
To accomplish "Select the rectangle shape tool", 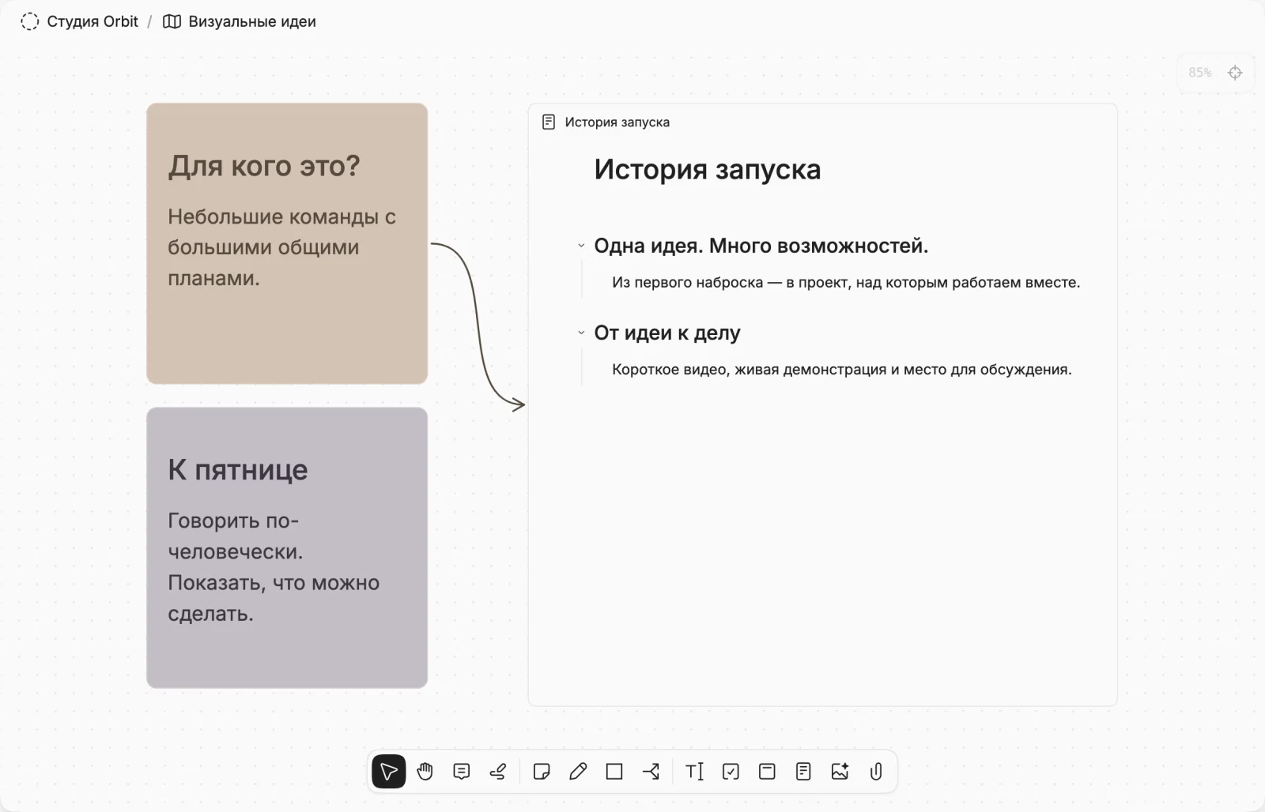I will click(x=614, y=772).
